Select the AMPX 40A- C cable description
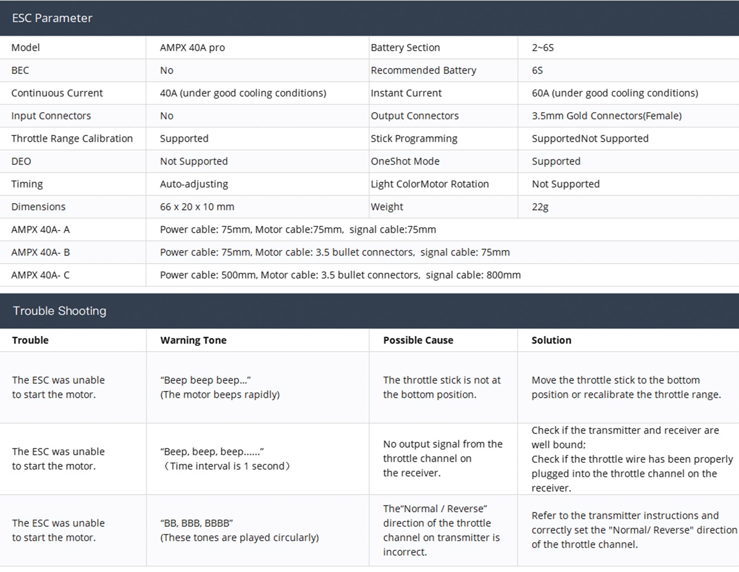This screenshot has width=739, height=572. (x=340, y=275)
